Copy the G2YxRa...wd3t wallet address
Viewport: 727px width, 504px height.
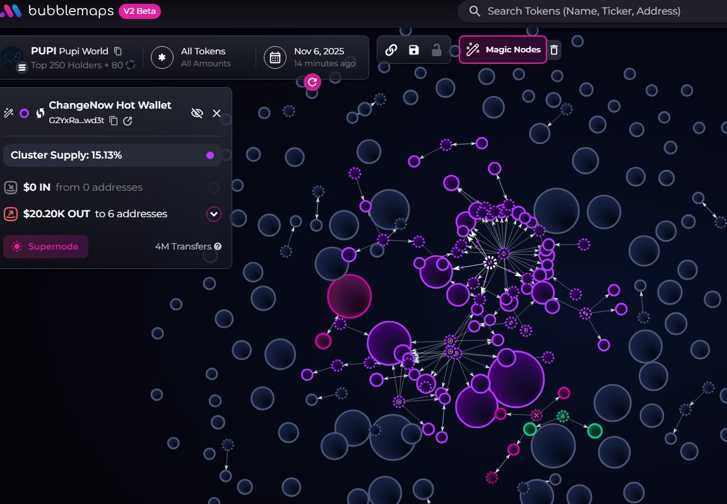[114, 120]
